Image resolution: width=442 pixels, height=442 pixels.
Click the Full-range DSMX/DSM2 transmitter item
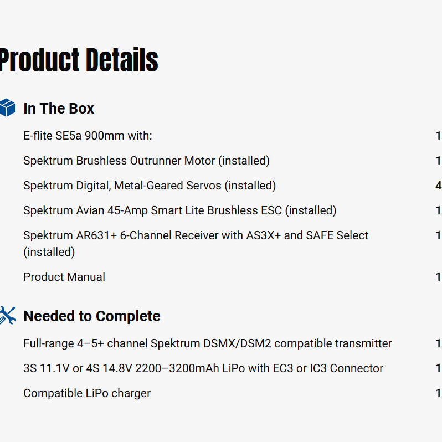(x=207, y=343)
